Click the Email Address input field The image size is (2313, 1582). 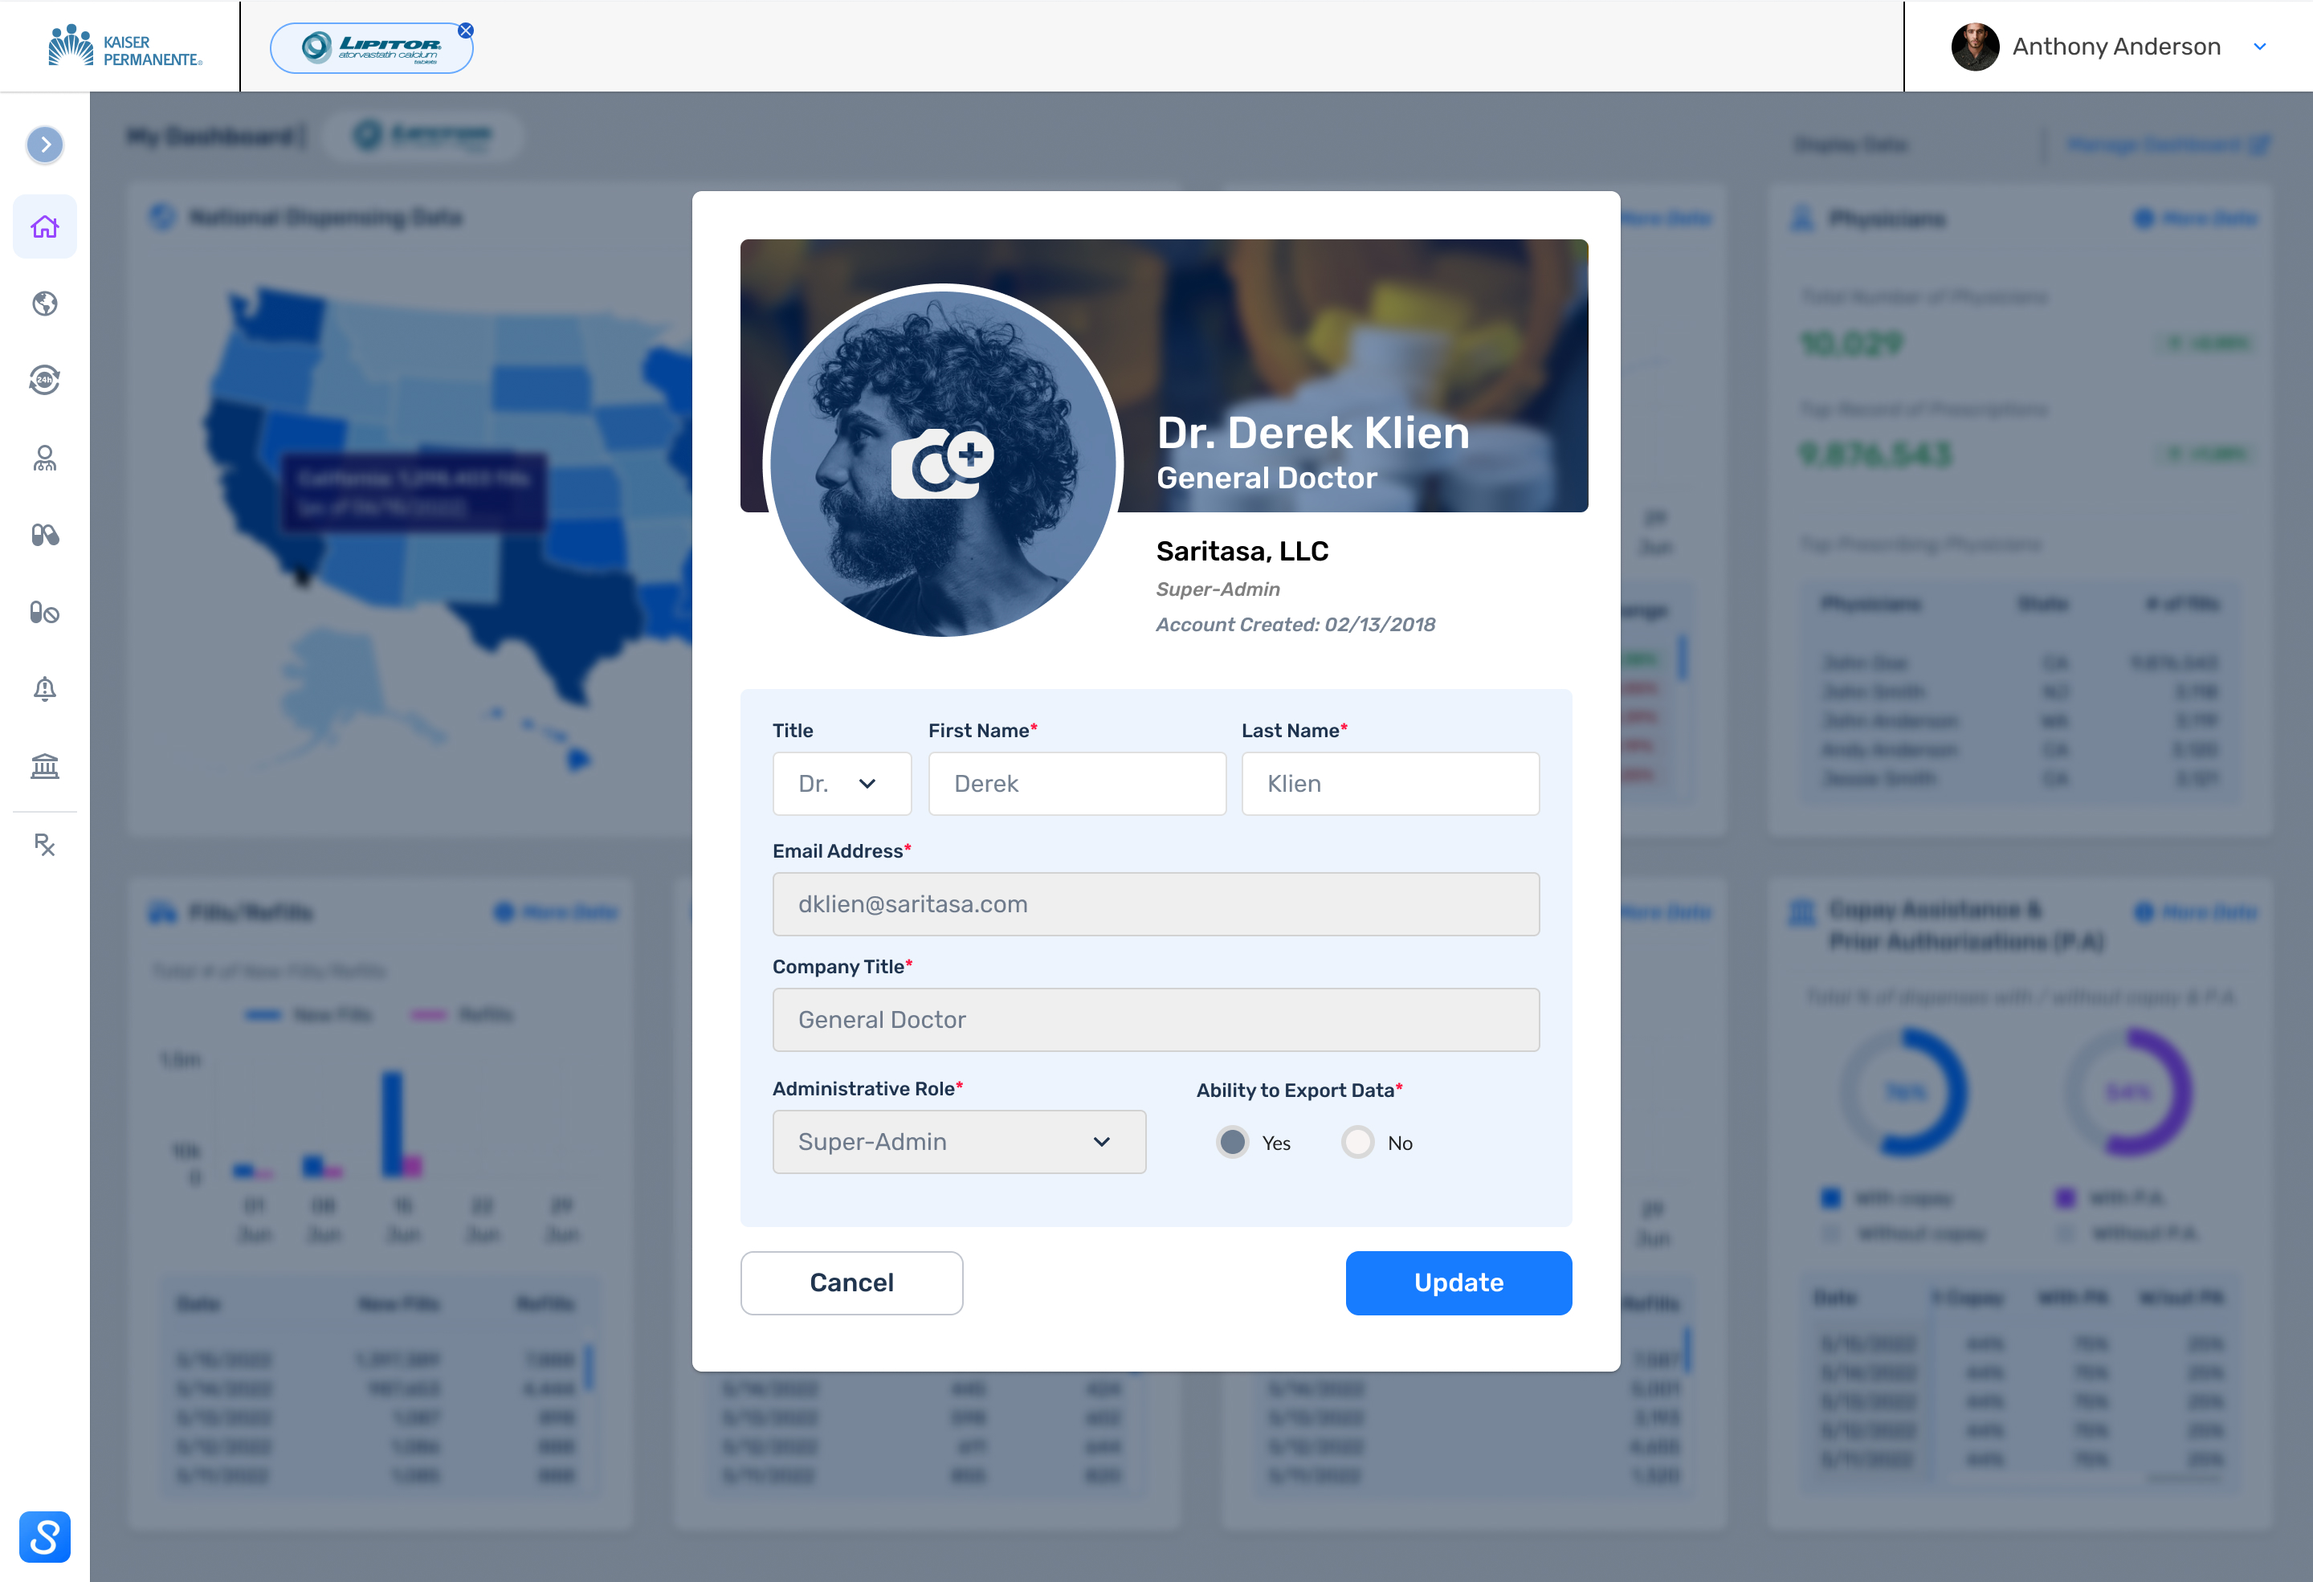coord(1155,902)
